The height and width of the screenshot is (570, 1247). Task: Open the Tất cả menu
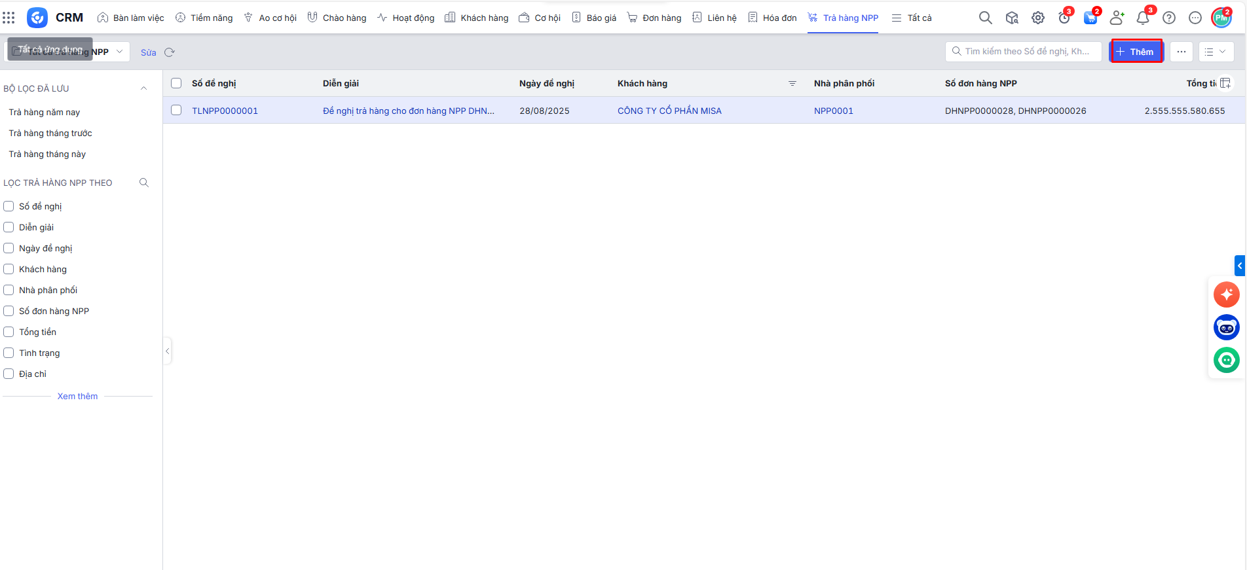[912, 18]
